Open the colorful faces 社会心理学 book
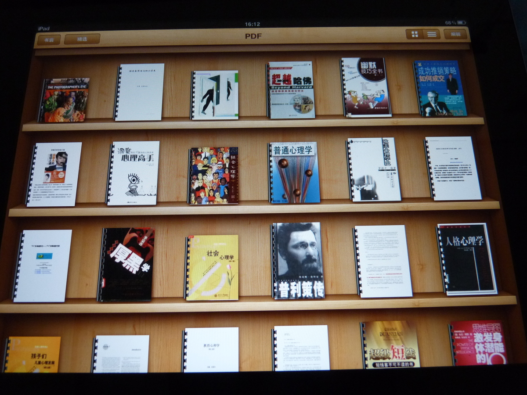 pyautogui.click(x=213, y=176)
